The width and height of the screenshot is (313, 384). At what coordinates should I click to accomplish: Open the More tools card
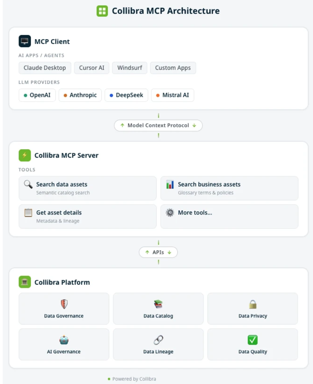pos(229,216)
